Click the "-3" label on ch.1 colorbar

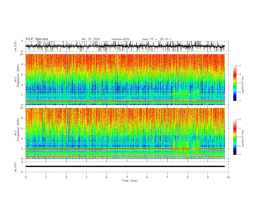pyautogui.click(x=239, y=65)
